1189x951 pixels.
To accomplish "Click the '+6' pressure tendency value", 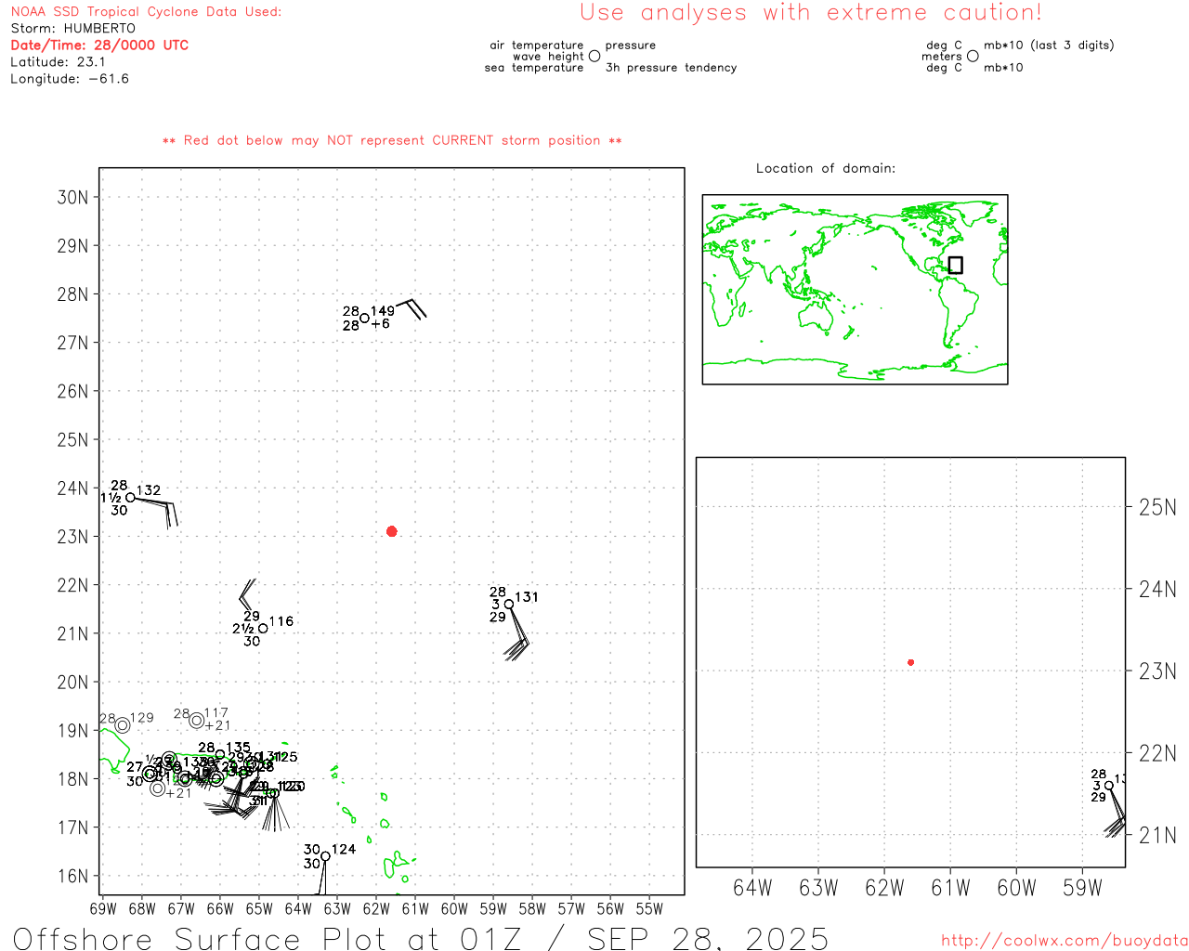I will [x=381, y=324].
